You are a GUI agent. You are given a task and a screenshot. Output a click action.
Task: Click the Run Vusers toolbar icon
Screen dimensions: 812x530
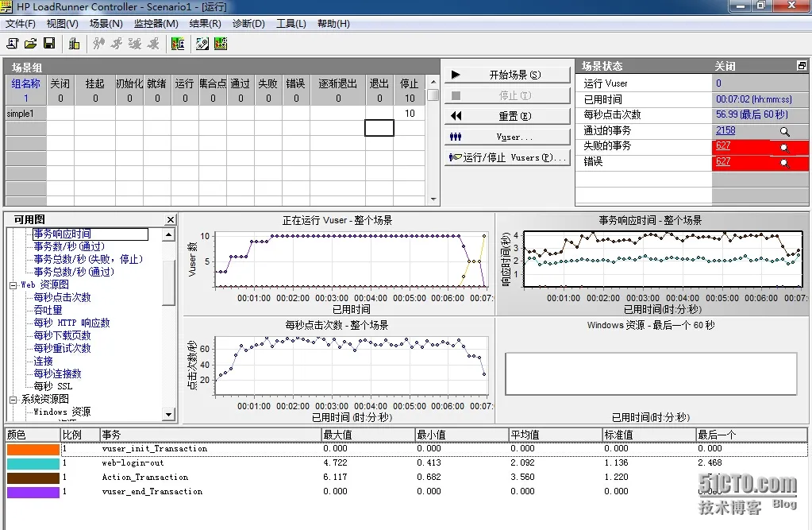pyautogui.click(x=117, y=44)
